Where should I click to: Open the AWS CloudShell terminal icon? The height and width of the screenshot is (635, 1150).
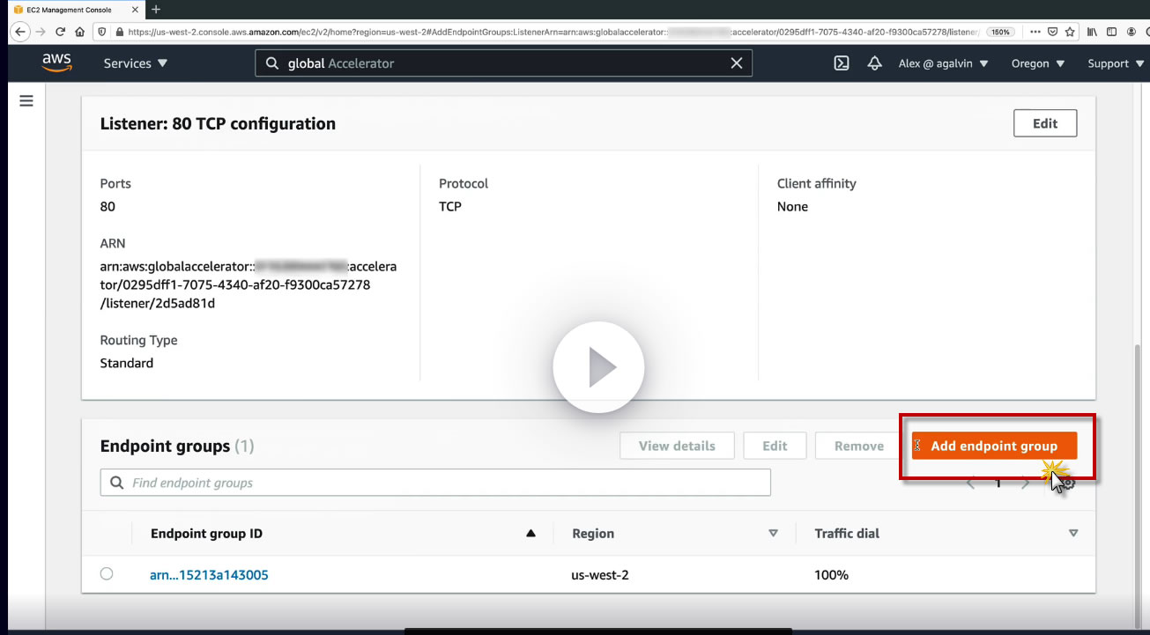[842, 63]
